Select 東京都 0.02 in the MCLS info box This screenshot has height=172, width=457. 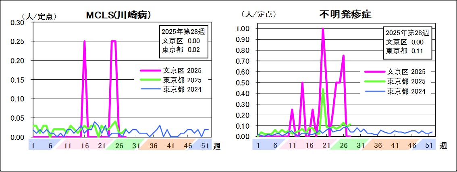181,50
